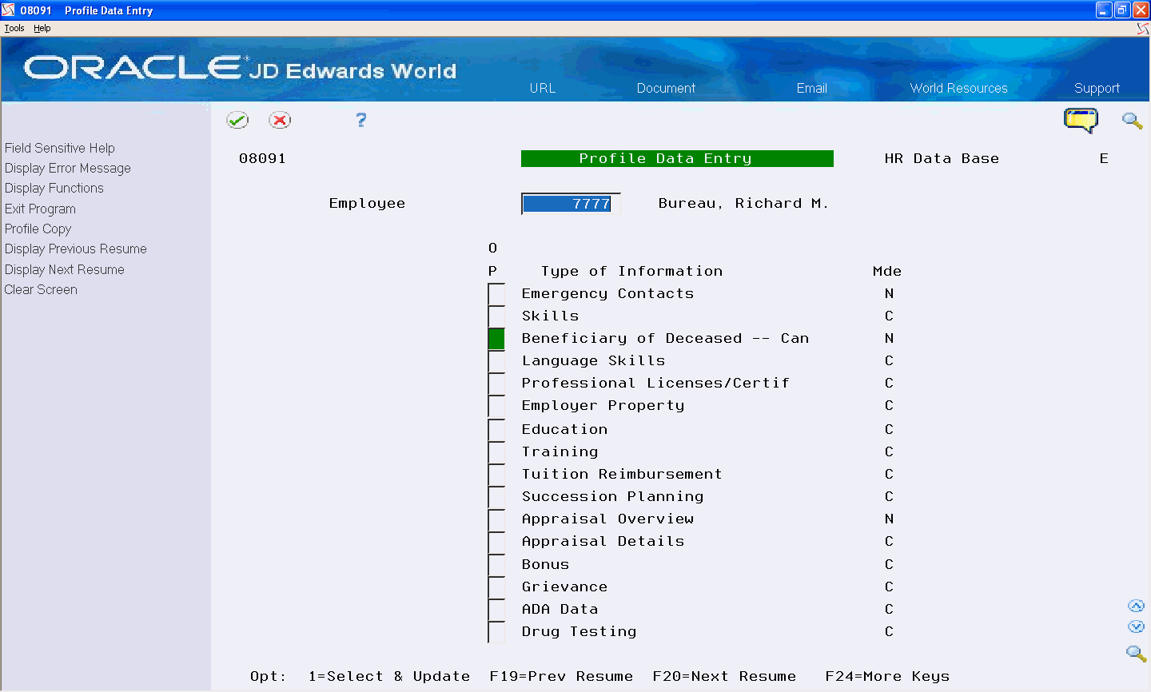Click the green checkmark OK icon
This screenshot has width=1151, height=692.
coord(237,120)
